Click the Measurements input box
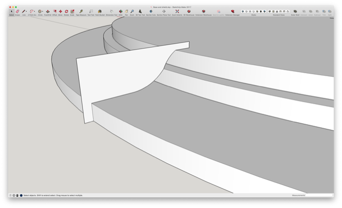 tap(319, 195)
